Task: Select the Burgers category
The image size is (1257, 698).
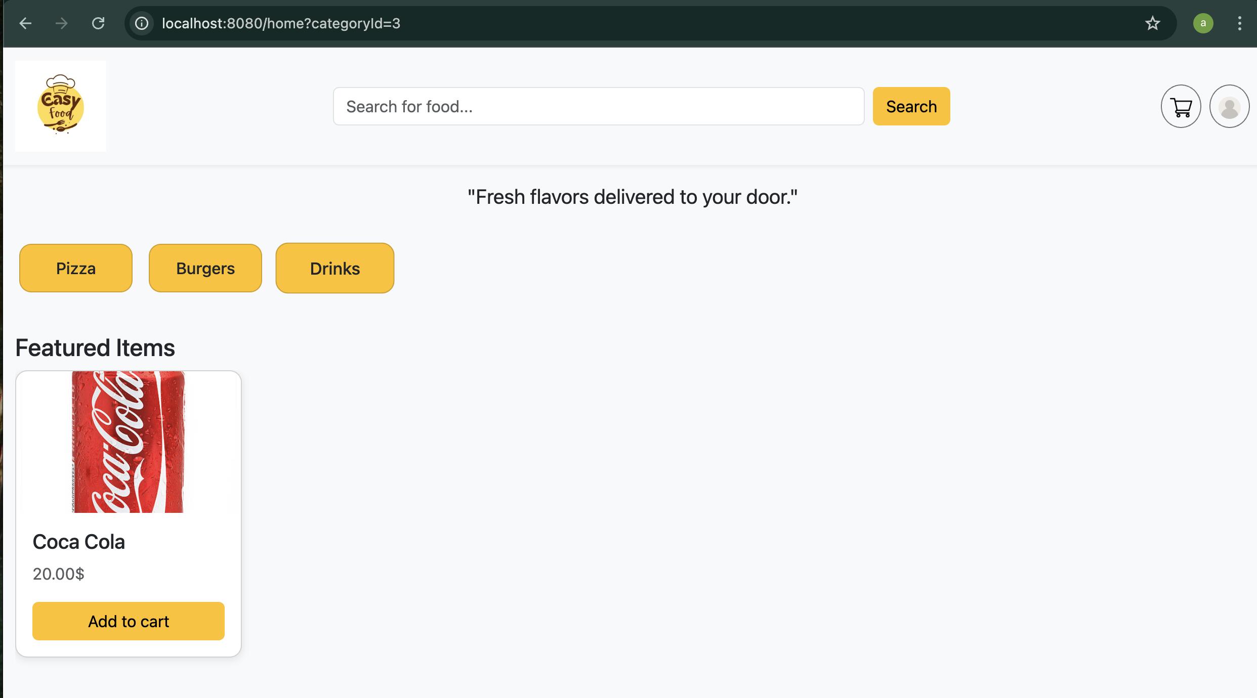Action: [x=205, y=268]
